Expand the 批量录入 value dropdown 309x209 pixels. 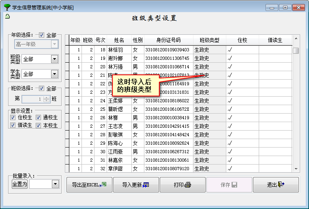[55, 184]
